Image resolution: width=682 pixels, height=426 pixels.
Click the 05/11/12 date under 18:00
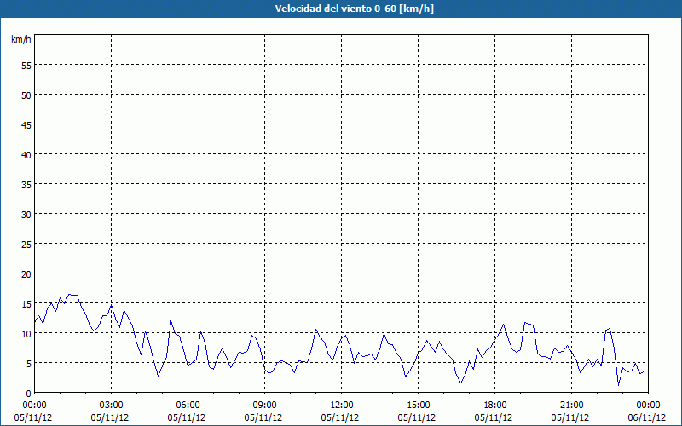coord(494,417)
